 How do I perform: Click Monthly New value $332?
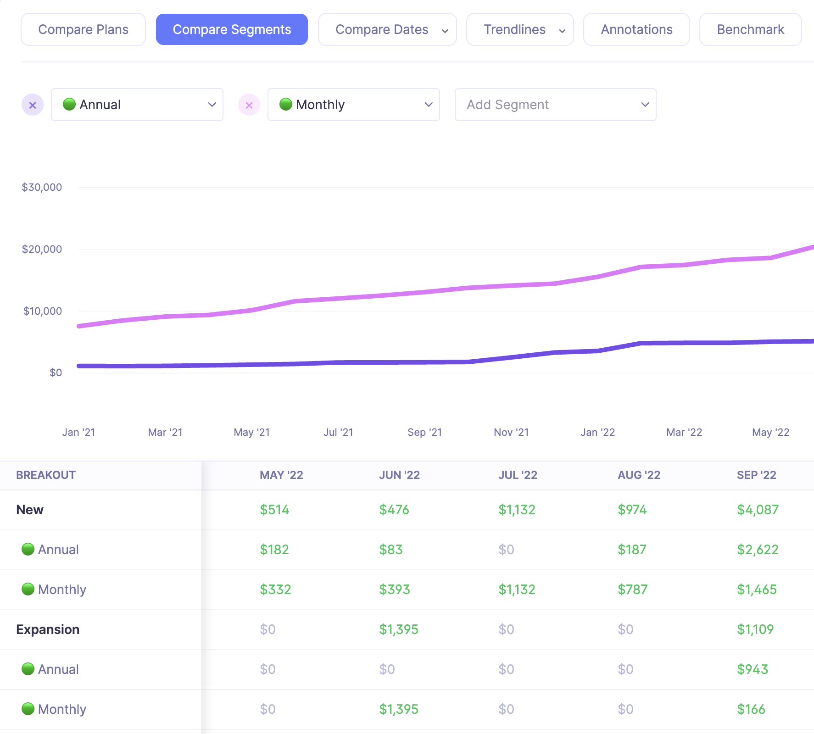point(275,589)
